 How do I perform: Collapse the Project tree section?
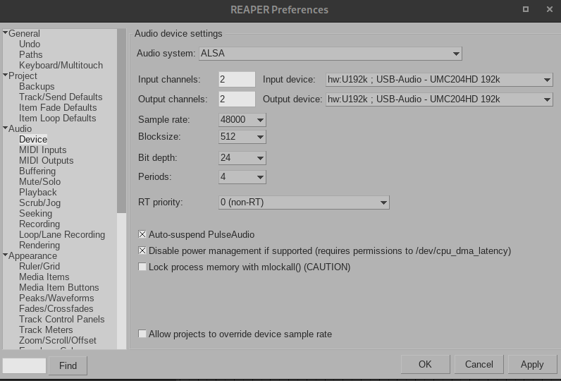(6, 75)
